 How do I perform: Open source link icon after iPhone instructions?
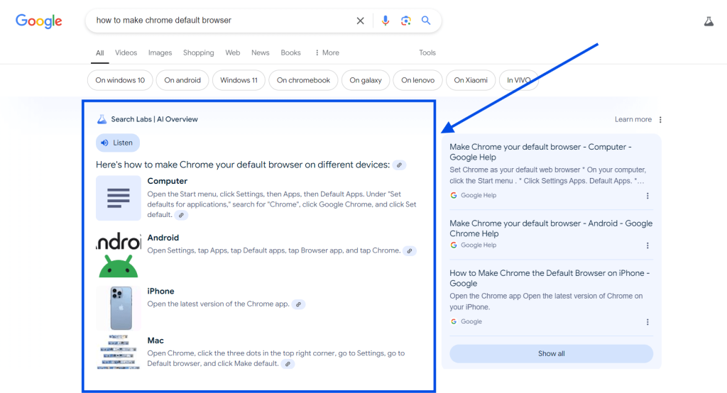click(299, 304)
